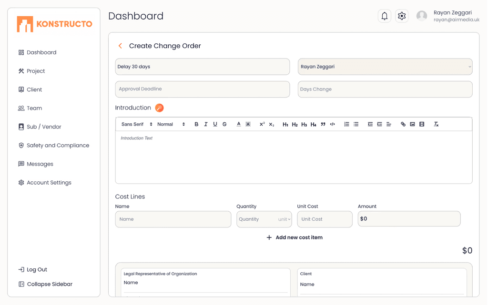This screenshot has height=305, width=488.
Task: Open the Normal text size dropdown
Action: point(171,124)
